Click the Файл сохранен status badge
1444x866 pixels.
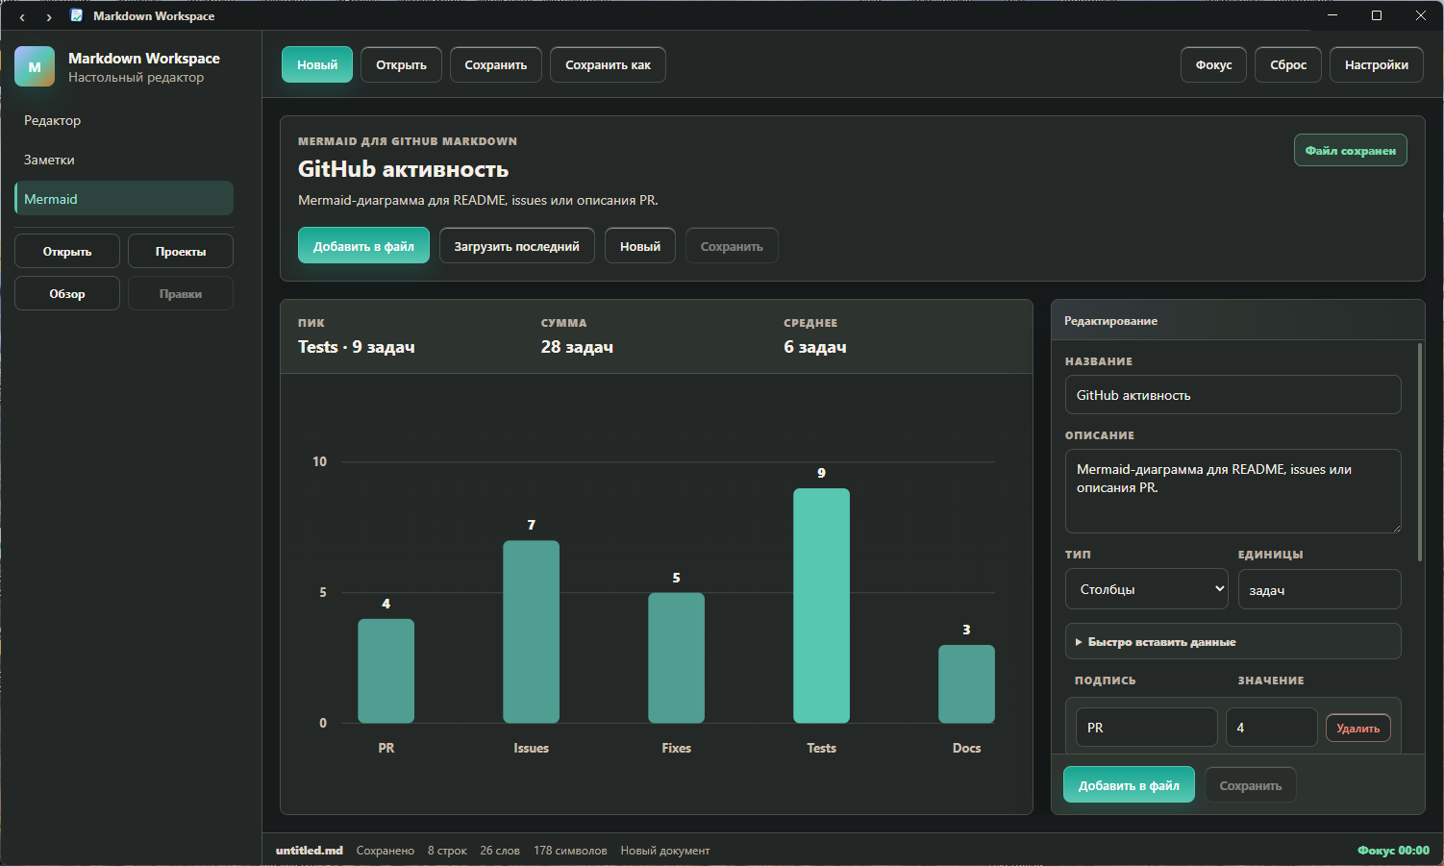coord(1351,150)
